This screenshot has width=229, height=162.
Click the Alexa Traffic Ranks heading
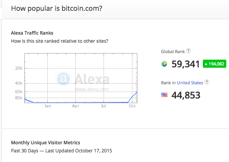pos(32,33)
